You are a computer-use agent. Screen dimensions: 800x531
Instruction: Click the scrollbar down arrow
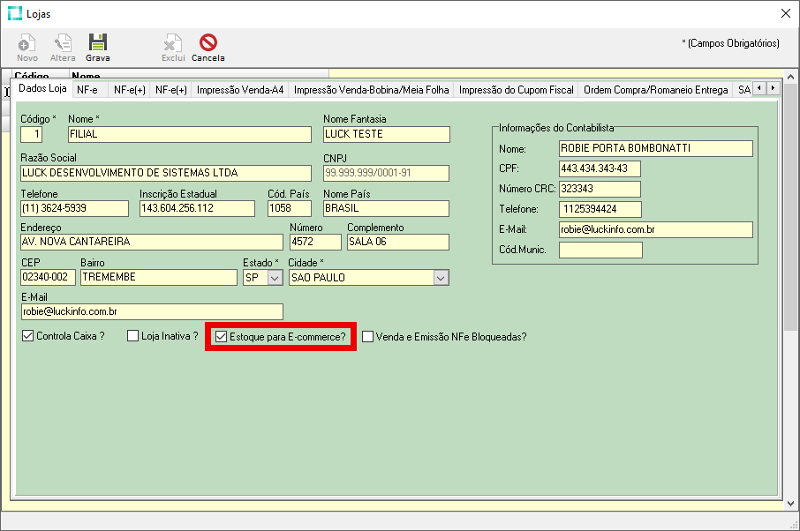[789, 503]
